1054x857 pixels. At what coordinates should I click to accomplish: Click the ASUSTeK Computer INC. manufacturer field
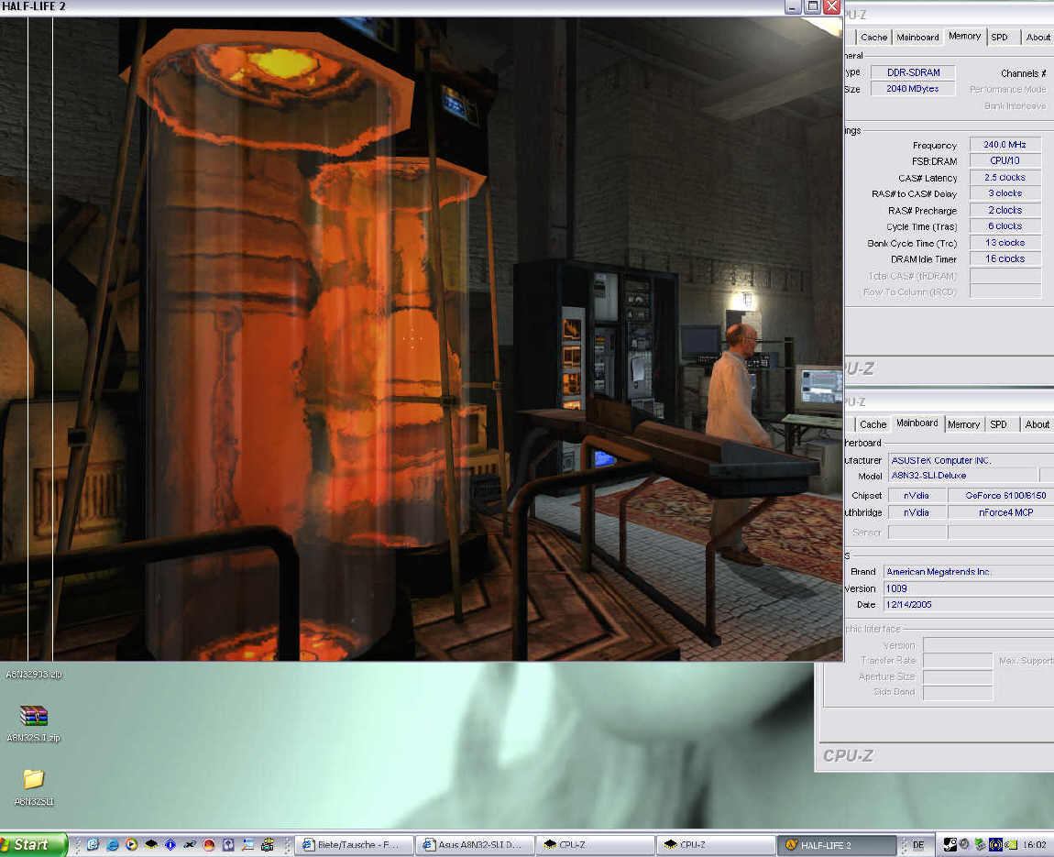(x=971, y=460)
